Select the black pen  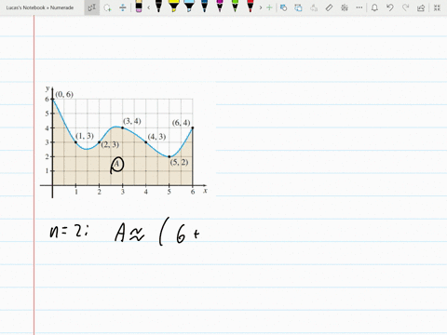(158, 7)
